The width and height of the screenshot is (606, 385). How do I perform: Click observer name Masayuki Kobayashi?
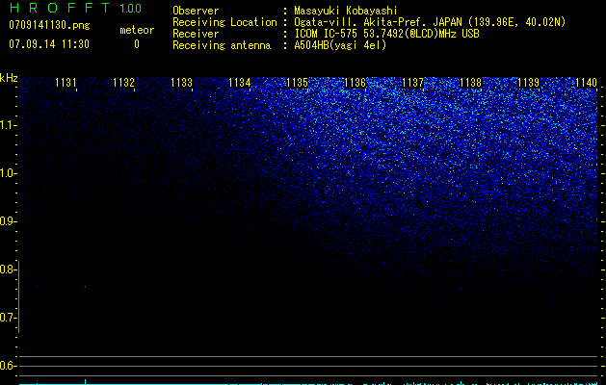tap(346, 11)
